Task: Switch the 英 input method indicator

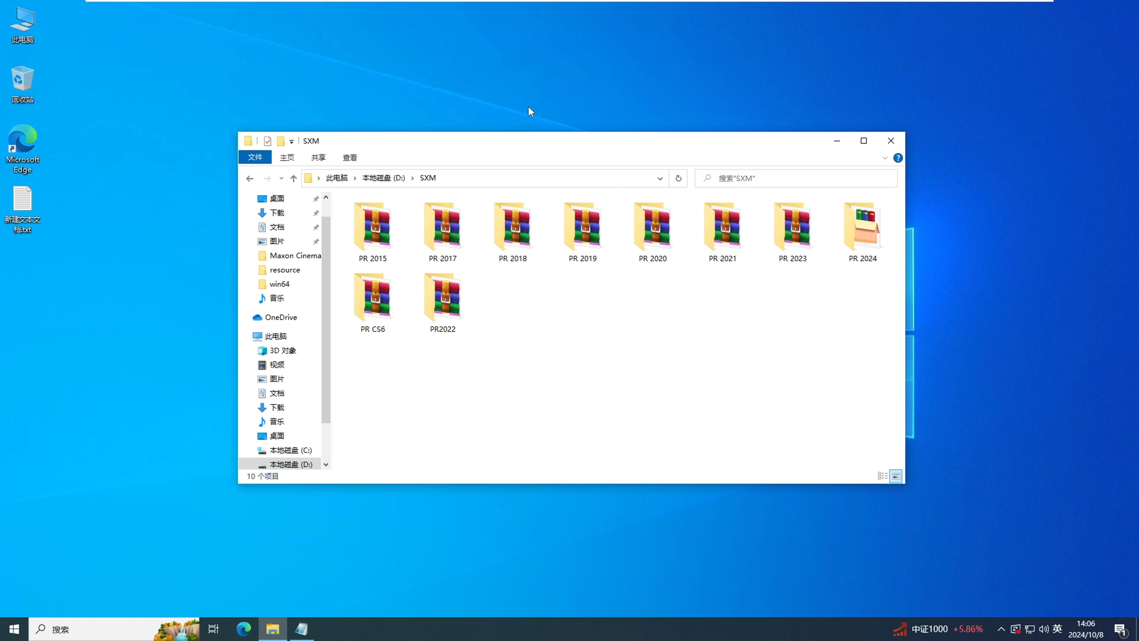Action: (1057, 629)
